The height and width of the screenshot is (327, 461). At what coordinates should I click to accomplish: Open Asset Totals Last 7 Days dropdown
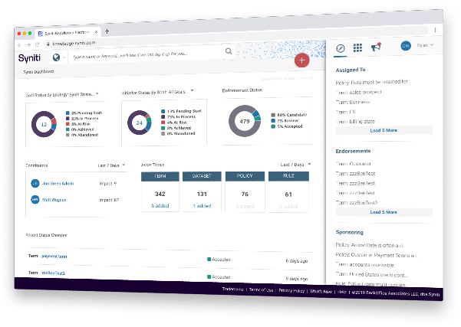pos(308,164)
